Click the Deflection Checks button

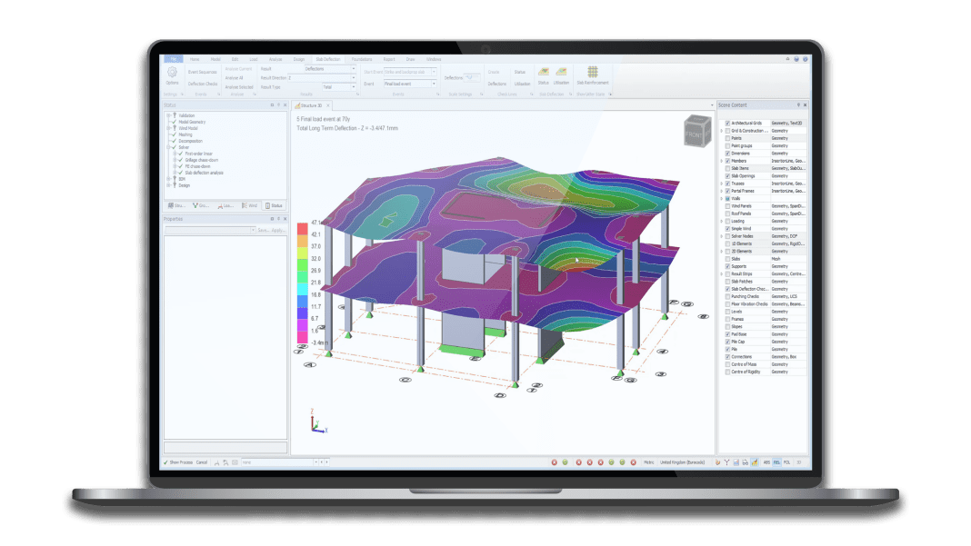point(202,84)
